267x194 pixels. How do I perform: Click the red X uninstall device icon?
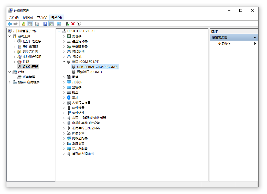[x=73, y=24]
